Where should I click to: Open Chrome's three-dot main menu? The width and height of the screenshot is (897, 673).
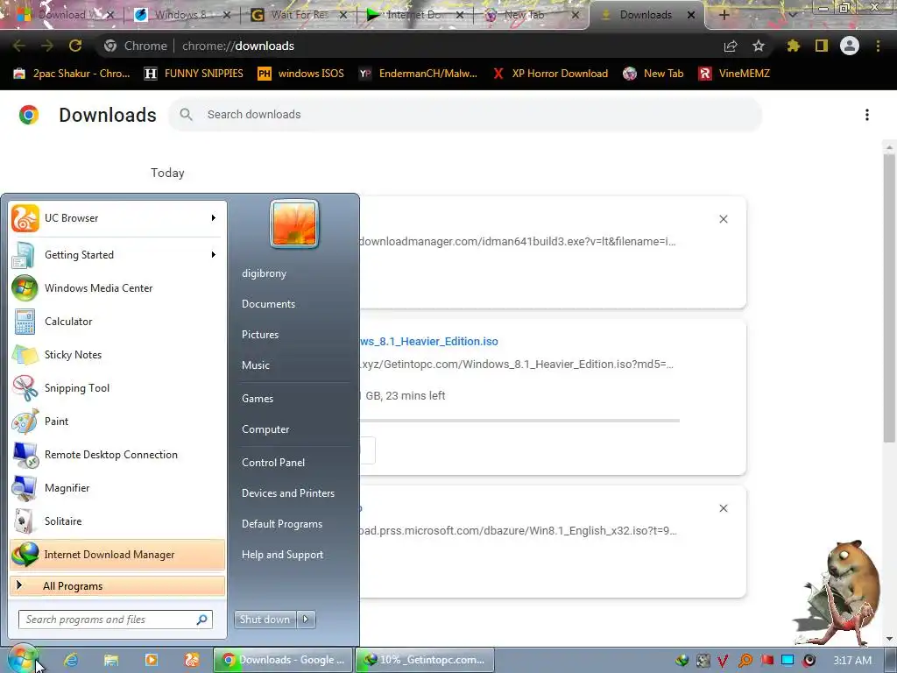(x=878, y=46)
